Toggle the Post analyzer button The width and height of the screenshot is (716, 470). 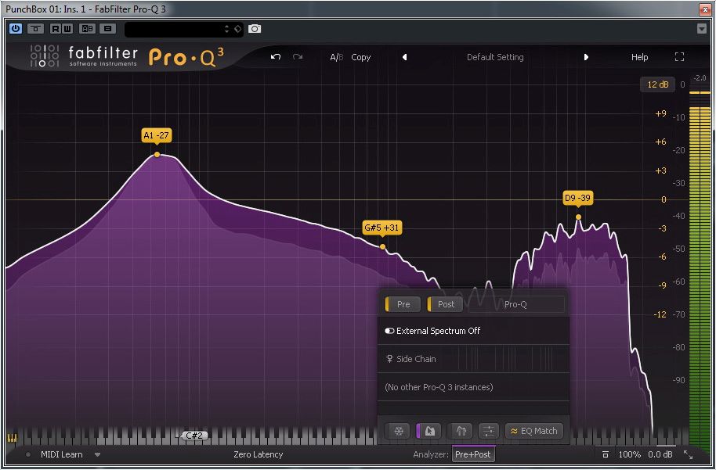click(445, 304)
